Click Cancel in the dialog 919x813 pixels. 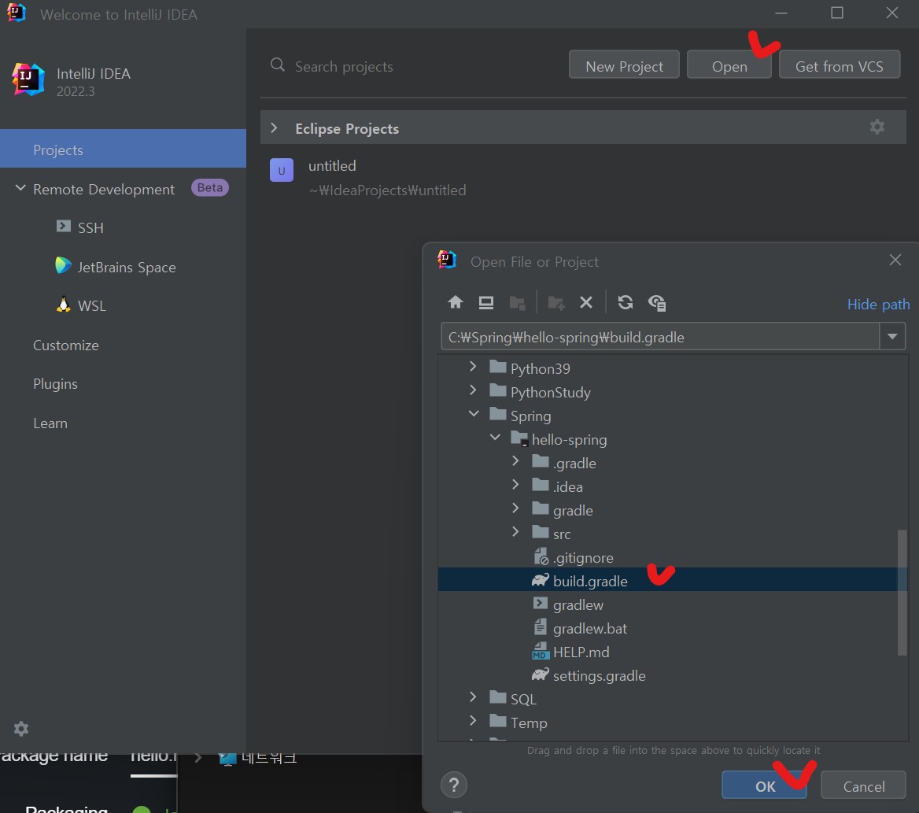(863, 785)
